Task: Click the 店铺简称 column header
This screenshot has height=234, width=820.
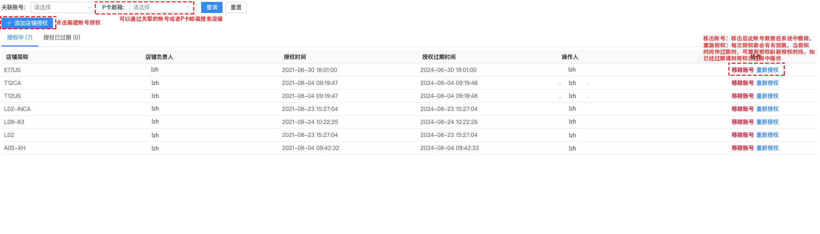Action: tap(17, 57)
